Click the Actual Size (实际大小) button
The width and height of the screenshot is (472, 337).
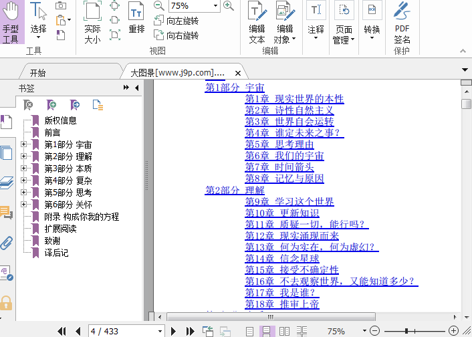[x=92, y=23]
